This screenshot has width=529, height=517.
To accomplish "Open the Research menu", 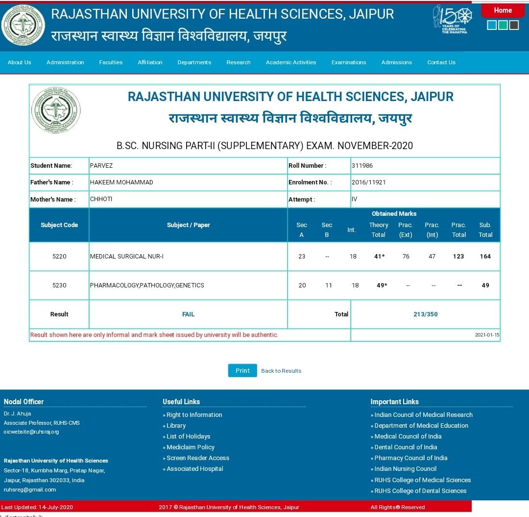I will pyautogui.click(x=239, y=62).
